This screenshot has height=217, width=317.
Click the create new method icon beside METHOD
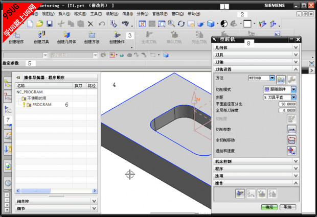[281, 80]
